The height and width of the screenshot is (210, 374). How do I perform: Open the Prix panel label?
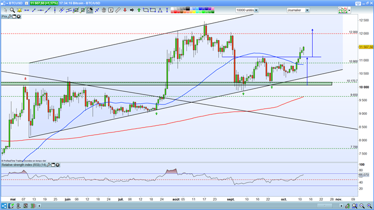click(x=4, y=16)
